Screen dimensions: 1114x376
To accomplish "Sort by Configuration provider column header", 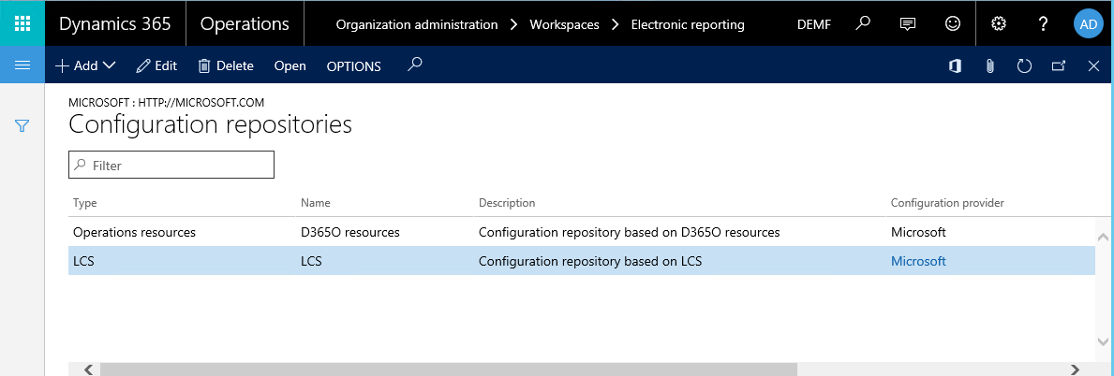I will coord(947,203).
